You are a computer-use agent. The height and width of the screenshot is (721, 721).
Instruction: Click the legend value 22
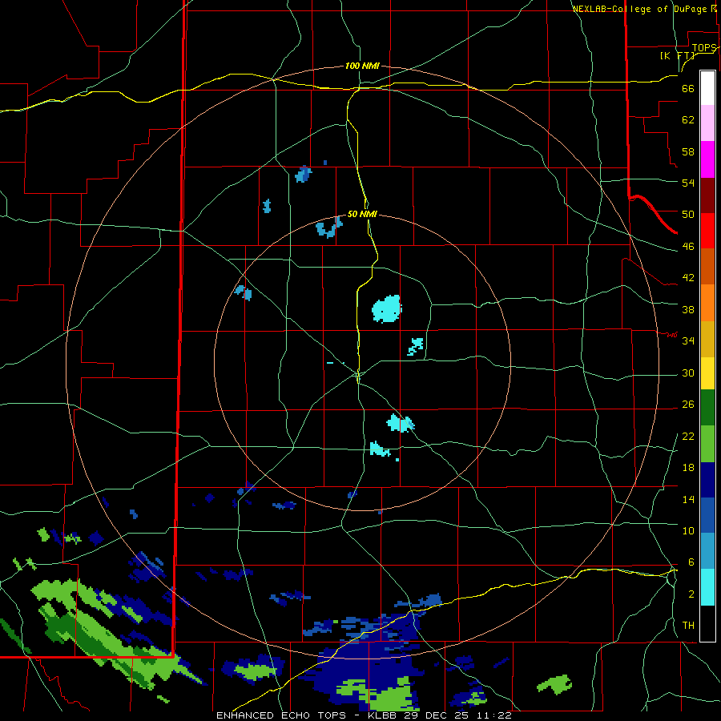pyautogui.click(x=688, y=437)
